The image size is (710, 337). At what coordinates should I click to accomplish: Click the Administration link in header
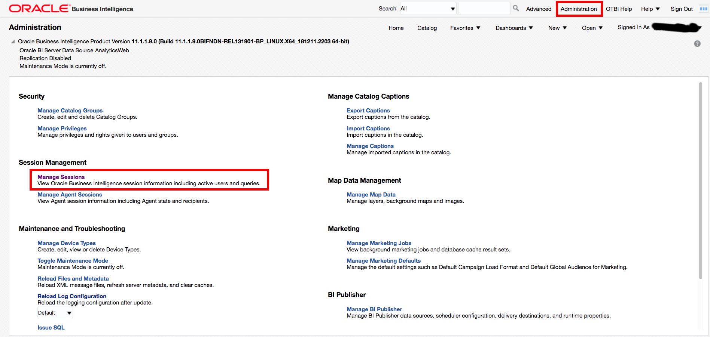579,9
